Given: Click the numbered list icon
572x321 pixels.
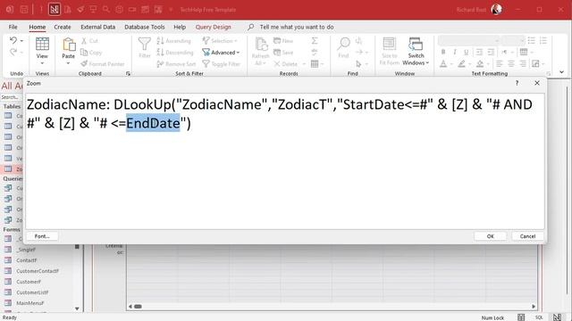Looking at the screenshot, I should pyautogui.click(x=543, y=40).
